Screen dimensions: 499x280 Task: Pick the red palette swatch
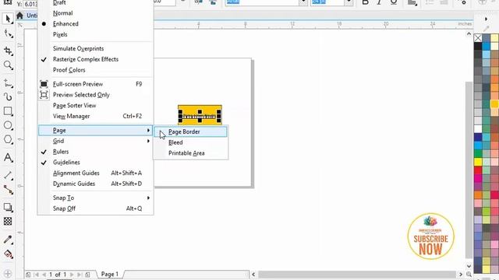point(478,170)
